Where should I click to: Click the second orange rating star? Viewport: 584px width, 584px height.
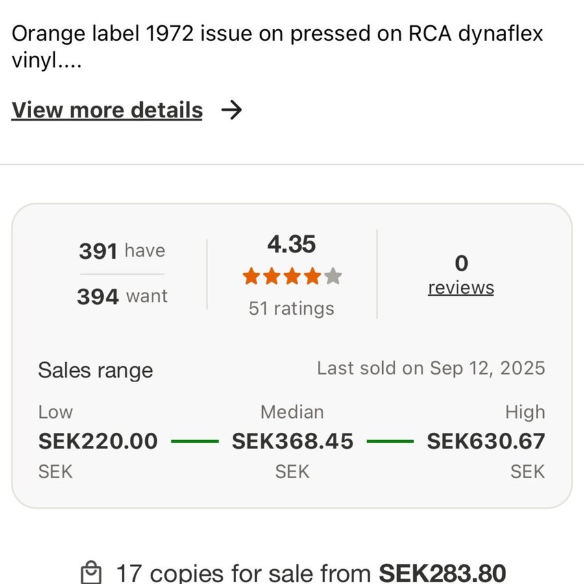coord(271,277)
